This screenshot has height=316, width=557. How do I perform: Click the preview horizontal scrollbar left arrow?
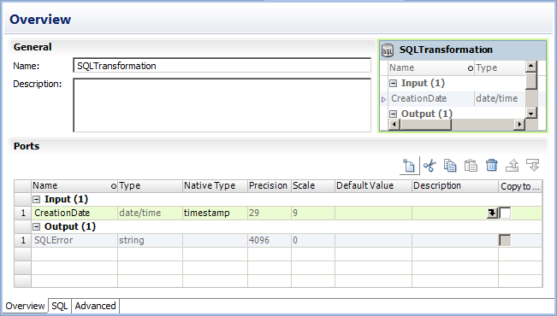coord(394,125)
